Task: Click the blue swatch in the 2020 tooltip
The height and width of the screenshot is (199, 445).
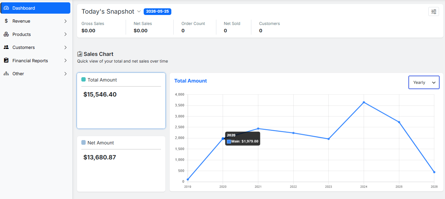Action: tap(229, 141)
